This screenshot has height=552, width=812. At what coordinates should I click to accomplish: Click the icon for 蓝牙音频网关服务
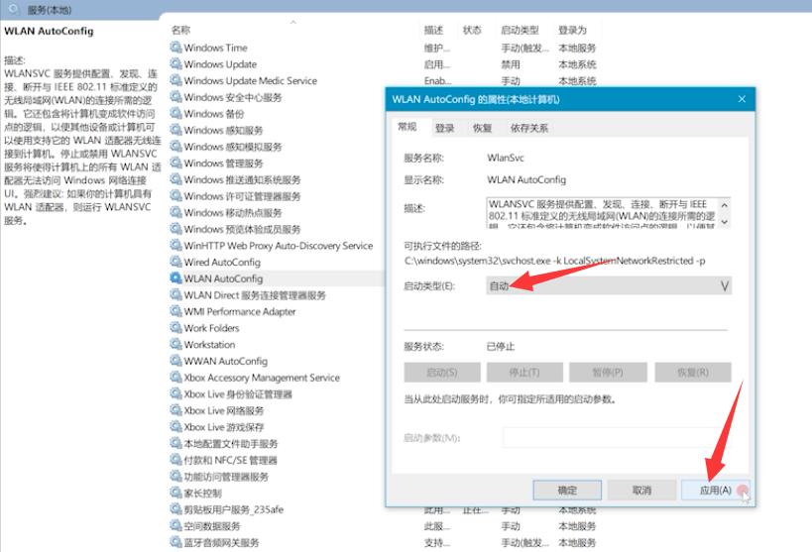click(176, 542)
